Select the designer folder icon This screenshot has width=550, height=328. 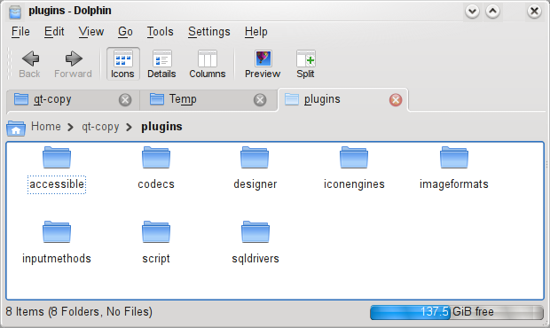coord(255,157)
